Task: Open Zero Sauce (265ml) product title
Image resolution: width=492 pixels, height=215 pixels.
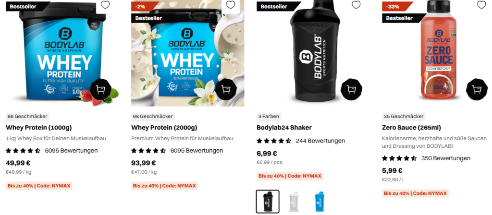Action: click(x=411, y=128)
